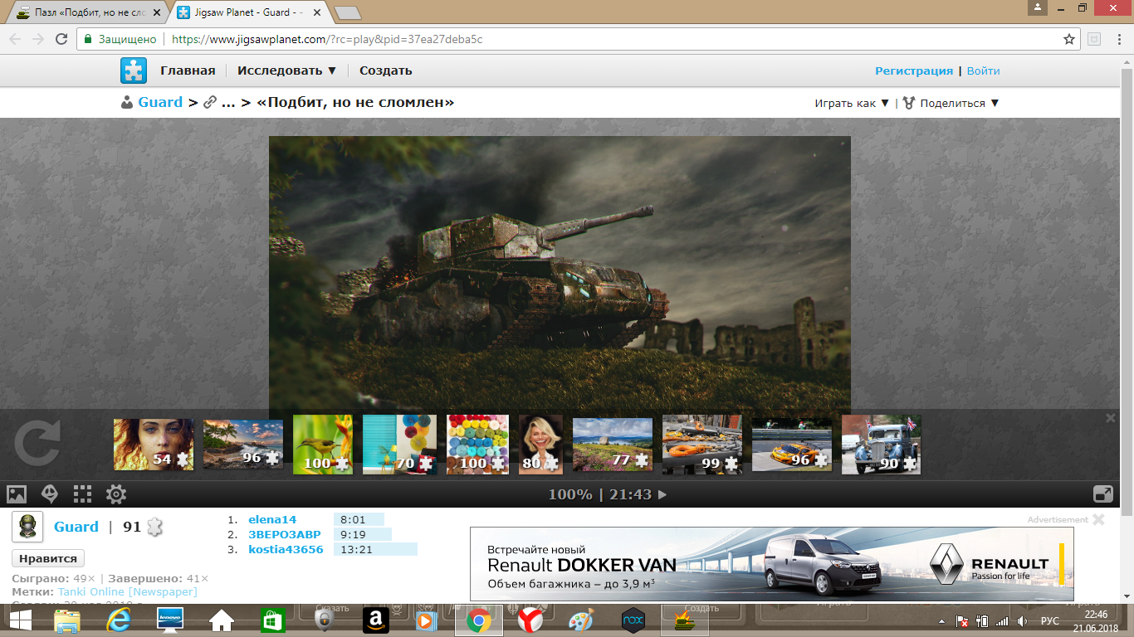Open the Поделиться share dropdown

click(951, 103)
